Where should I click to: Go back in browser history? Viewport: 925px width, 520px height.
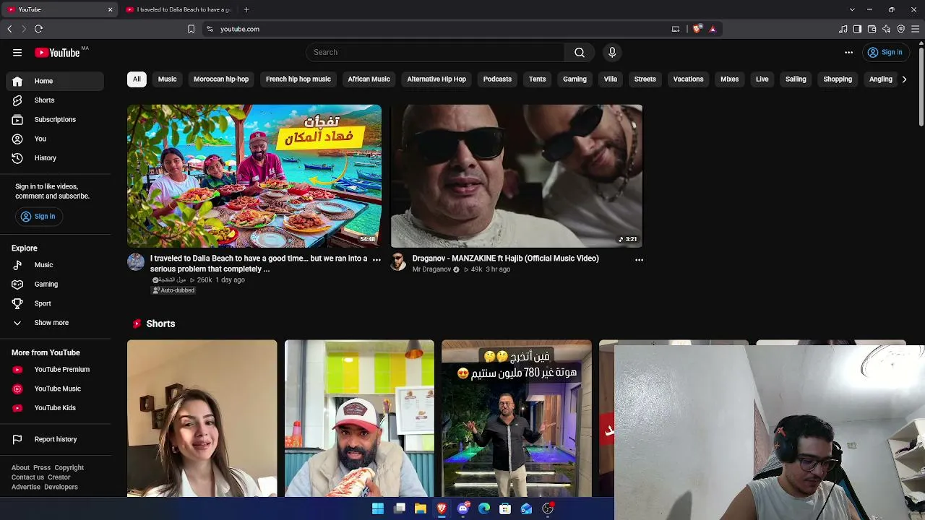tap(9, 29)
